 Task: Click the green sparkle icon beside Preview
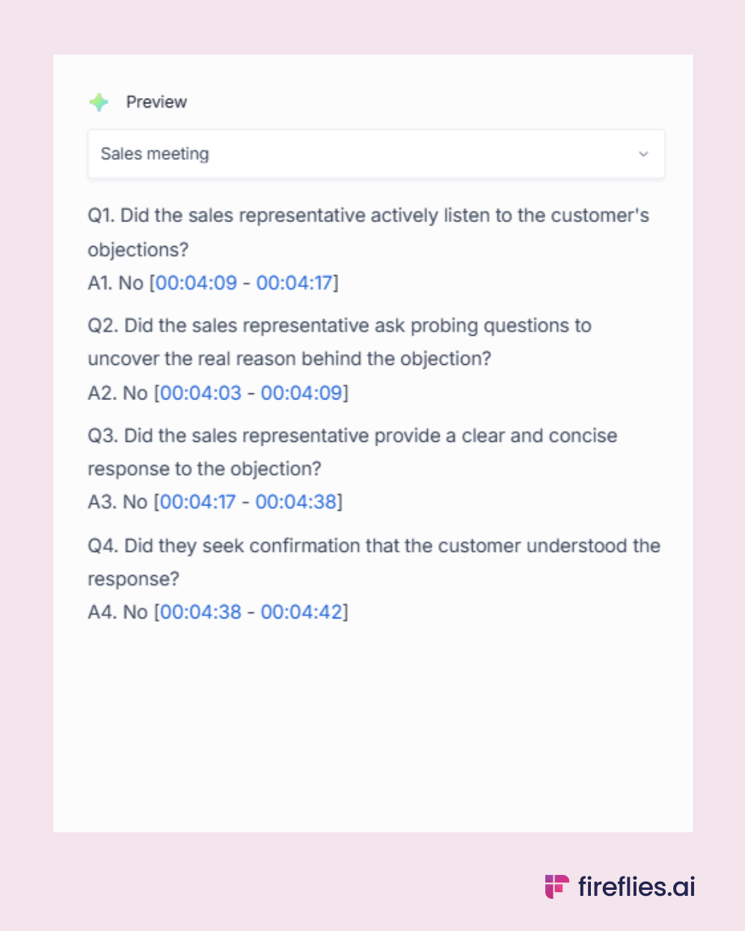tap(99, 102)
